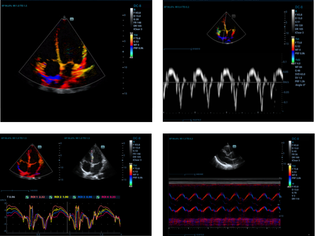Viewport: 315px width, 236px height.
Task: Click the TVI color scale bar
Action: click(x=131, y=45)
